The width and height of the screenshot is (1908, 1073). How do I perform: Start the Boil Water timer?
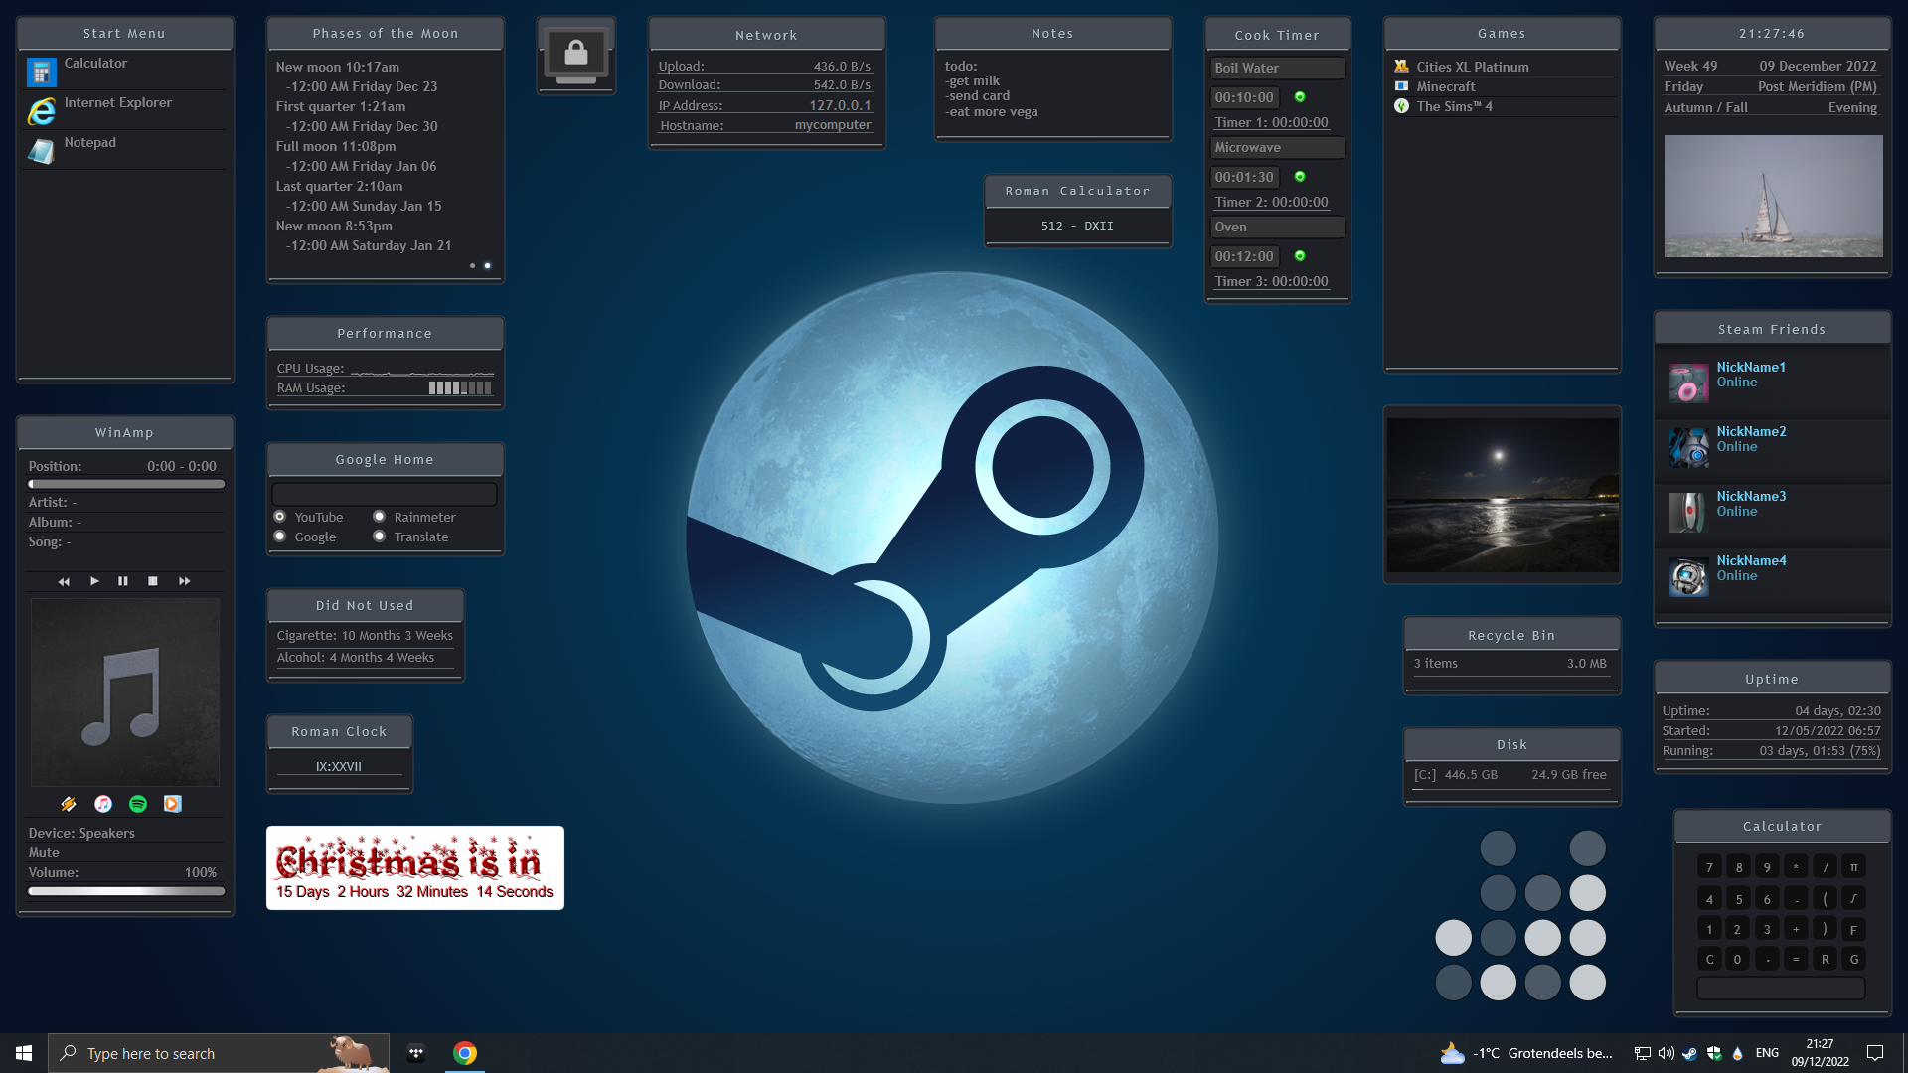coord(1300,97)
